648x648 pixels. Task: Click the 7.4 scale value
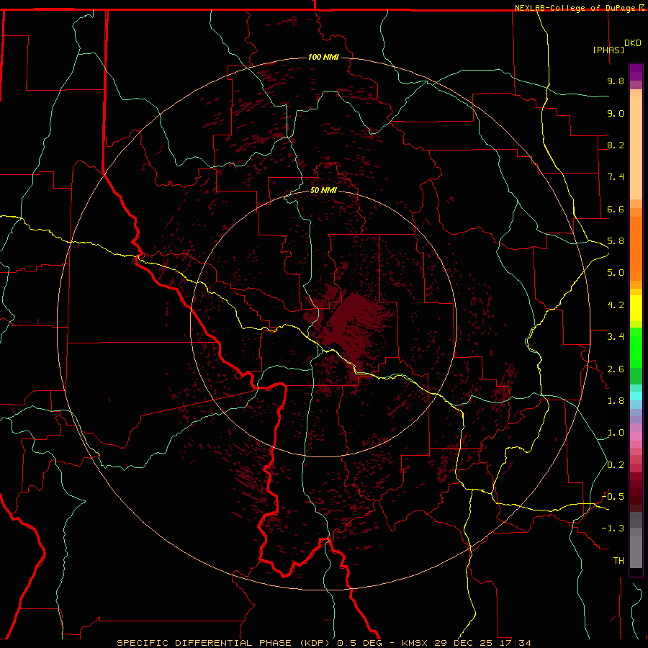click(x=616, y=177)
